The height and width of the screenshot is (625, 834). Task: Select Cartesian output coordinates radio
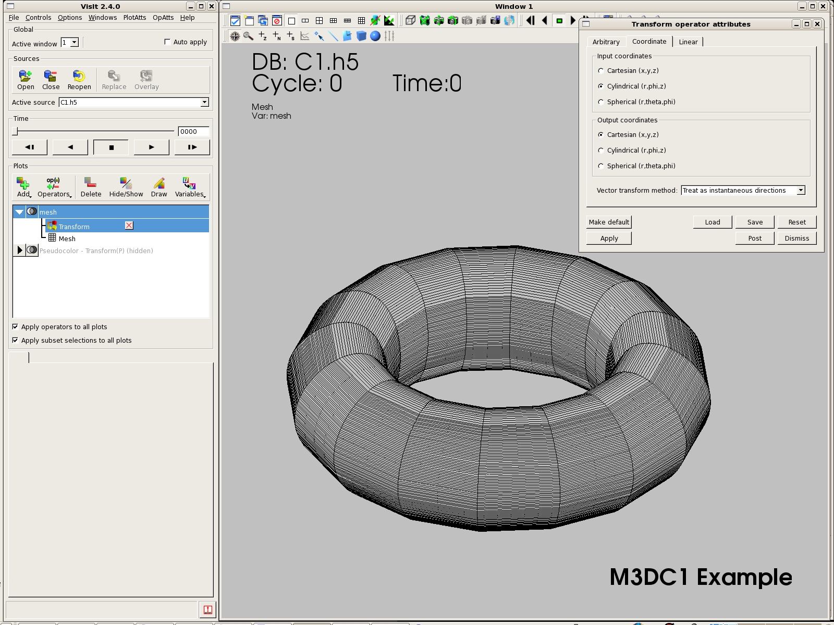[601, 134]
